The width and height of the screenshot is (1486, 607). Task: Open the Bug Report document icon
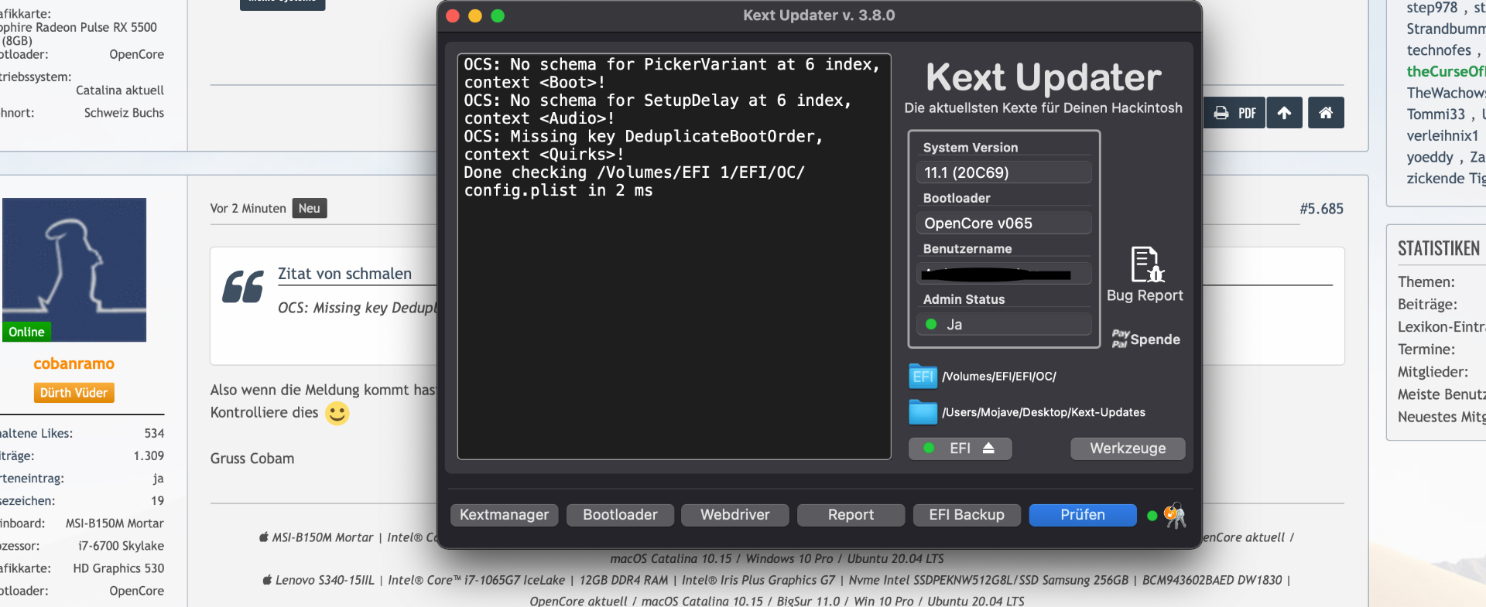coord(1147,264)
